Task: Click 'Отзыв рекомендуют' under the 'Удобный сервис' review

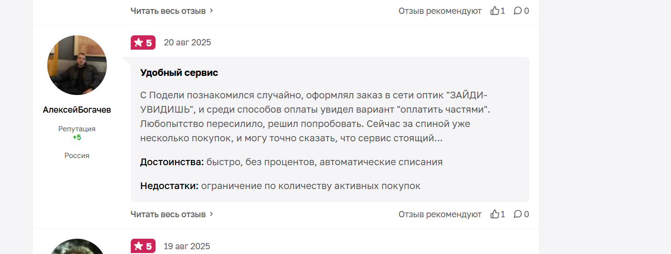Action: point(440,214)
